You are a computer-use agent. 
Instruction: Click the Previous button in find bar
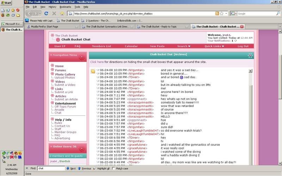pyautogui.click(x=84, y=169)
